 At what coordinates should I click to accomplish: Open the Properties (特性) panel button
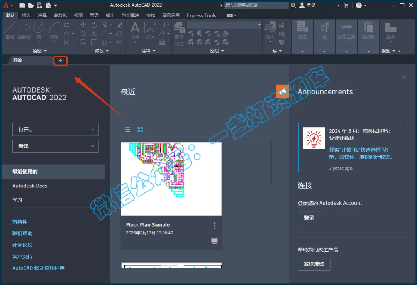tap(302, 36)
